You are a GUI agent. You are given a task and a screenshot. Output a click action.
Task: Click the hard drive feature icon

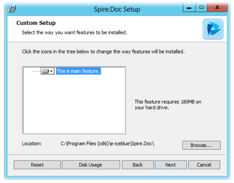click(x=45, y=71)
